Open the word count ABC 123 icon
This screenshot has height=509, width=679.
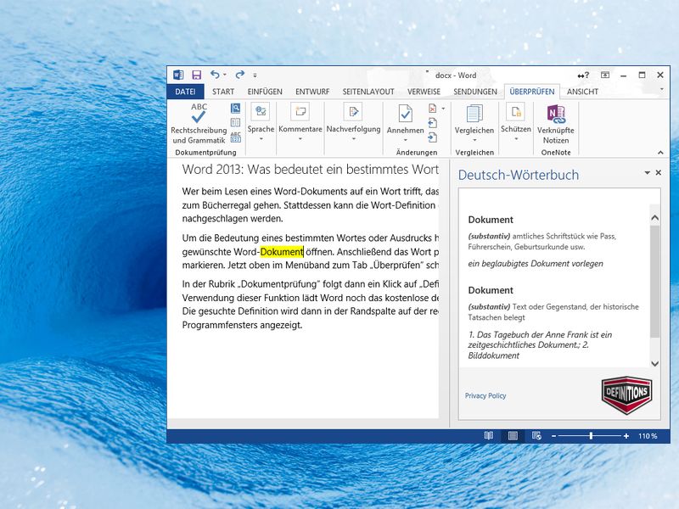click(235, 137)
